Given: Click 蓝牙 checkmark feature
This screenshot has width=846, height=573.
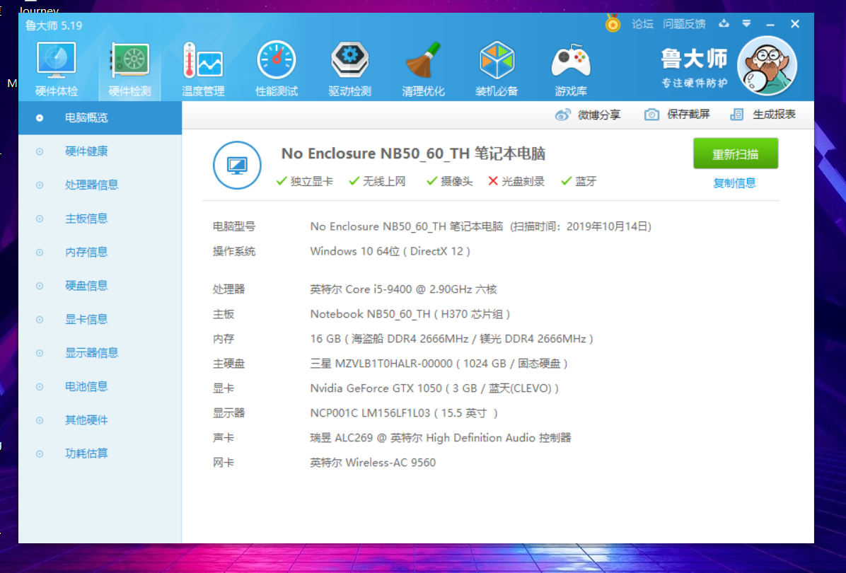Looking at the screenshot, I should click(x=579, y=181).
